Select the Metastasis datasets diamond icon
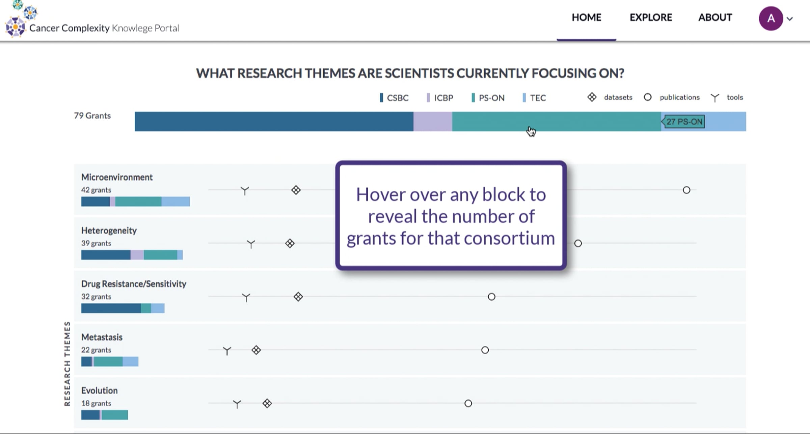Image resolution: width=810 pixels, height=434 pixels. point(256,350)
